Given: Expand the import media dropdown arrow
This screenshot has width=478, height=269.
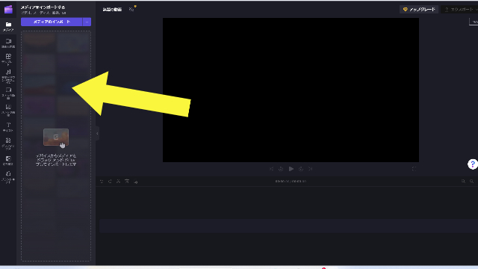Looking at the screenshot, I should click(87, 22).
